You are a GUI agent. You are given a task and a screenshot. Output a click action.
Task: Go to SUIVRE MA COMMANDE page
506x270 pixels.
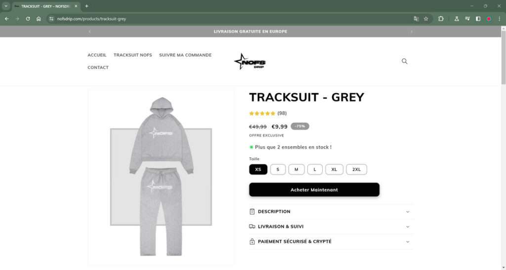point(185,55)
